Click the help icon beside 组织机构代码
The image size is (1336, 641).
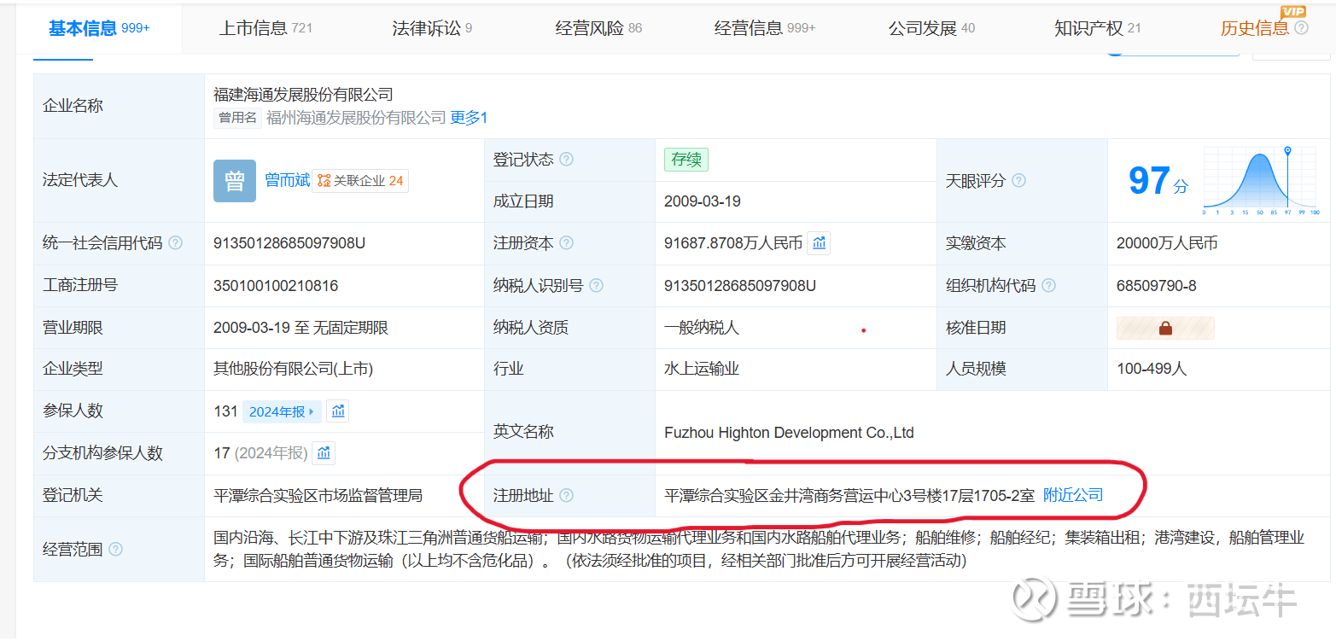pos(1048,286)
